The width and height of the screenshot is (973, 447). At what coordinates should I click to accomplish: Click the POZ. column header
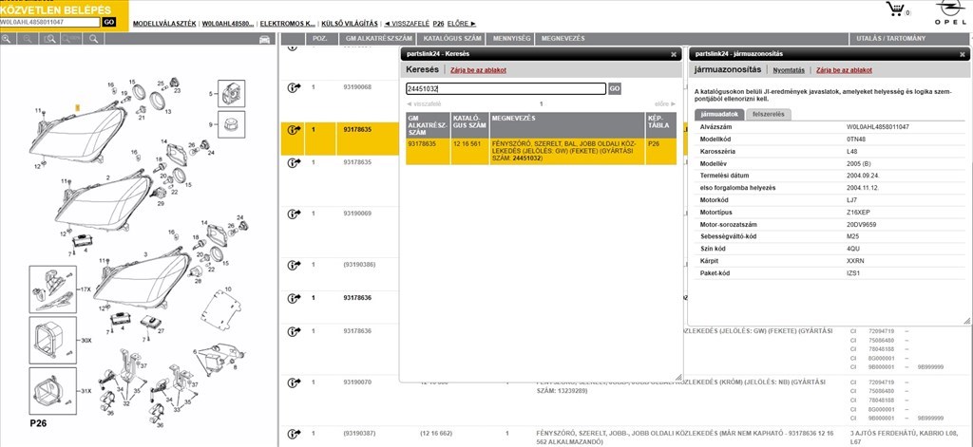[x=320, y=39]
